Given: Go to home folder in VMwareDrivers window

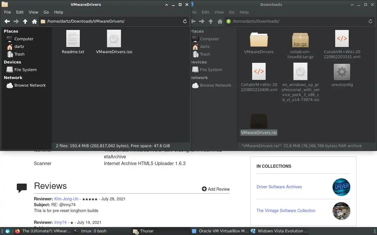Looking at the screenshot, I should (34, 21).
